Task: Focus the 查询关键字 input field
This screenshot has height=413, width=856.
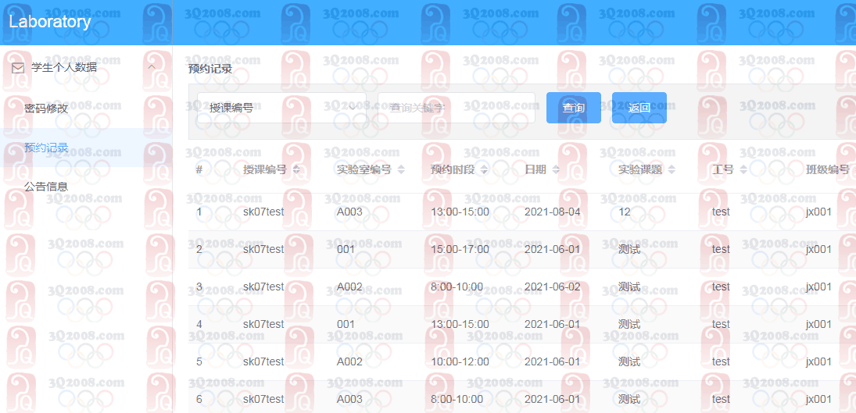Action: (457, 108)
